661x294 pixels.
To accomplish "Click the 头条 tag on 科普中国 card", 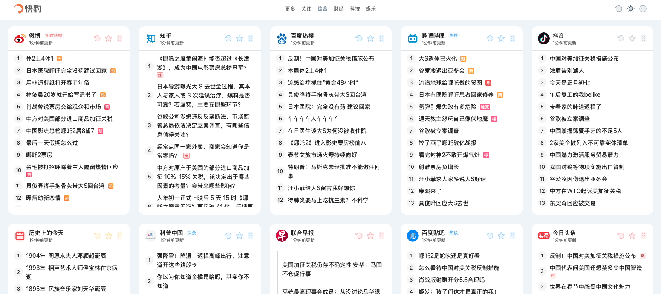I will [x=192, y=233].
